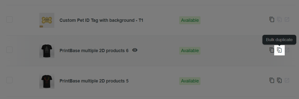Open the Custom Pet ID Tag title link
The image size is (299, 99).
(101, 20)
